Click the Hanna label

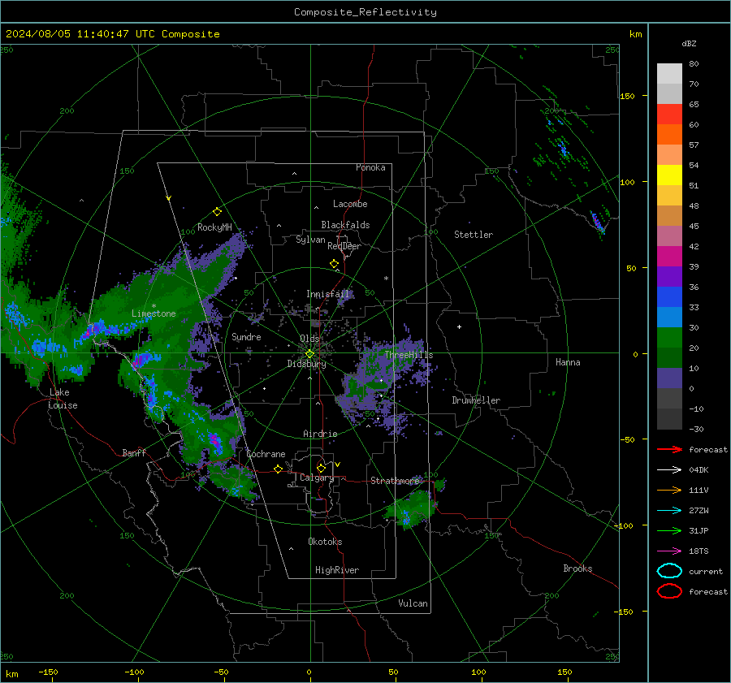(568, 362)
